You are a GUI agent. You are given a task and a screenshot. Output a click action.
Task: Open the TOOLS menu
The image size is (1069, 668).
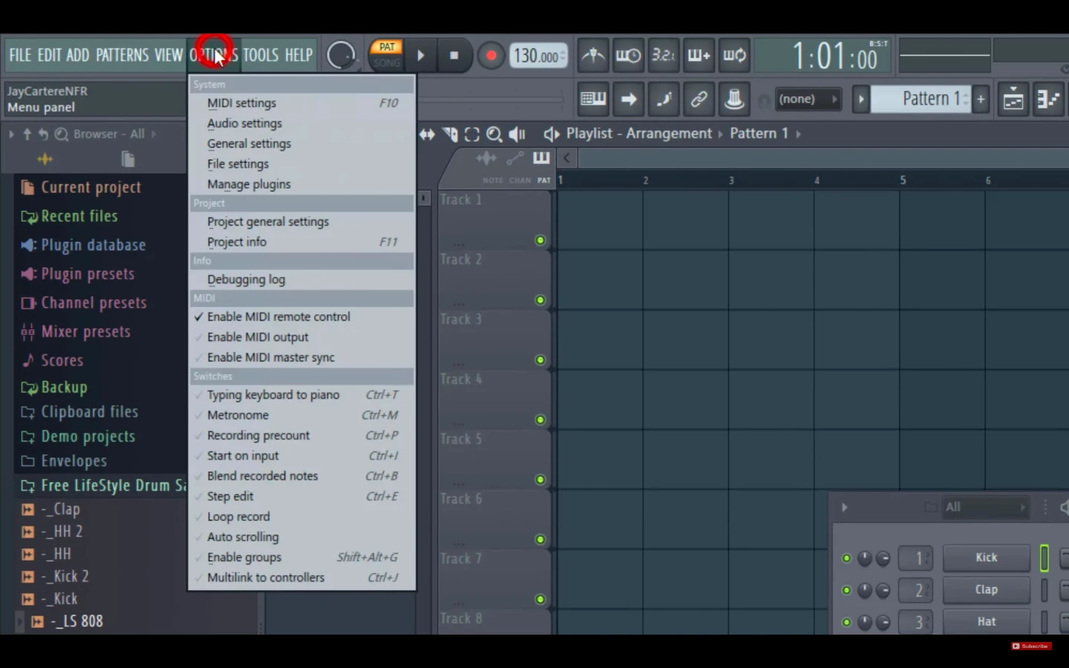(261, 56)
